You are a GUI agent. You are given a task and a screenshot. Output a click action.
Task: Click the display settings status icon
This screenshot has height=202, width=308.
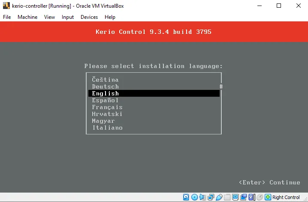(235, 197)
